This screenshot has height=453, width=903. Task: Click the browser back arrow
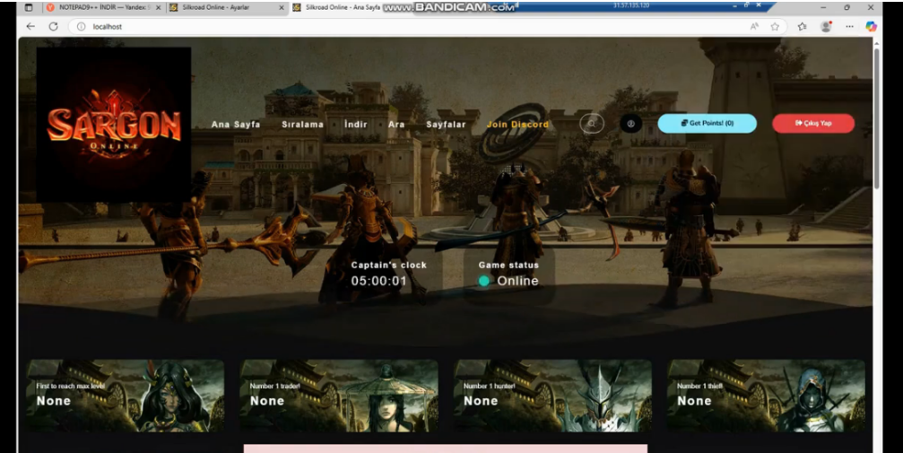[x=30, y=27]
